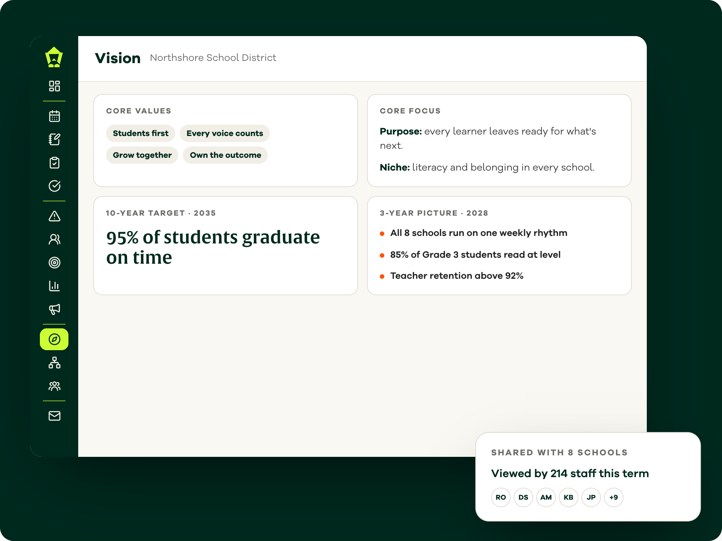The width and height of the screenshot is (722, 541).
Task: Open the envelope mail icon
Action: [55, 416]
